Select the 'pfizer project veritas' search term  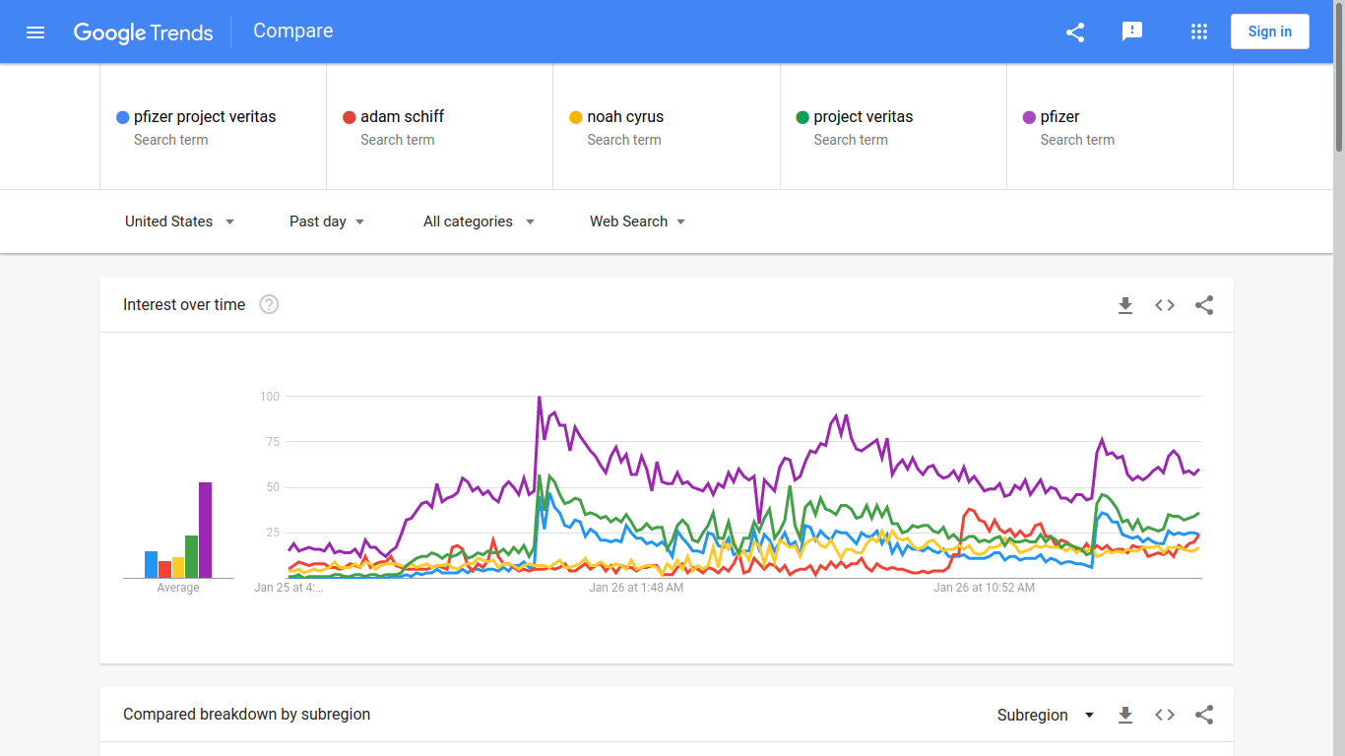213,127
